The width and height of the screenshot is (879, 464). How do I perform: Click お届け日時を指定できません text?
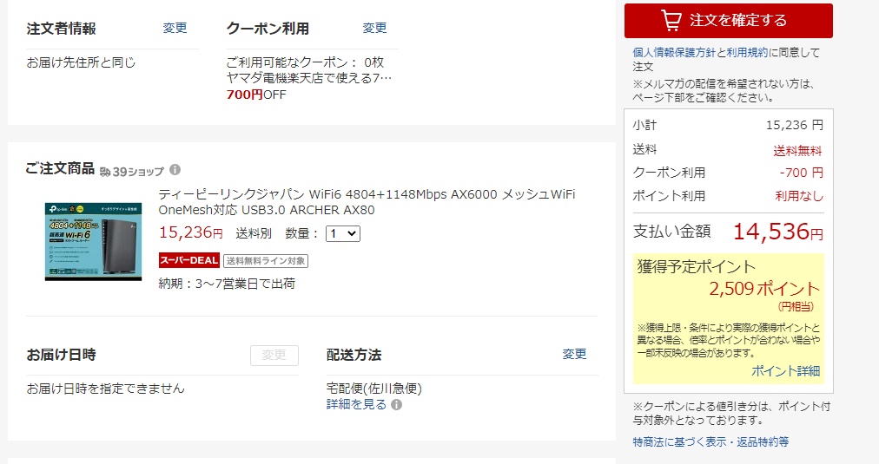click(105, 389)
